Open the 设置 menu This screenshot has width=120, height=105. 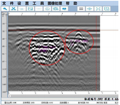tap(23, 3)
